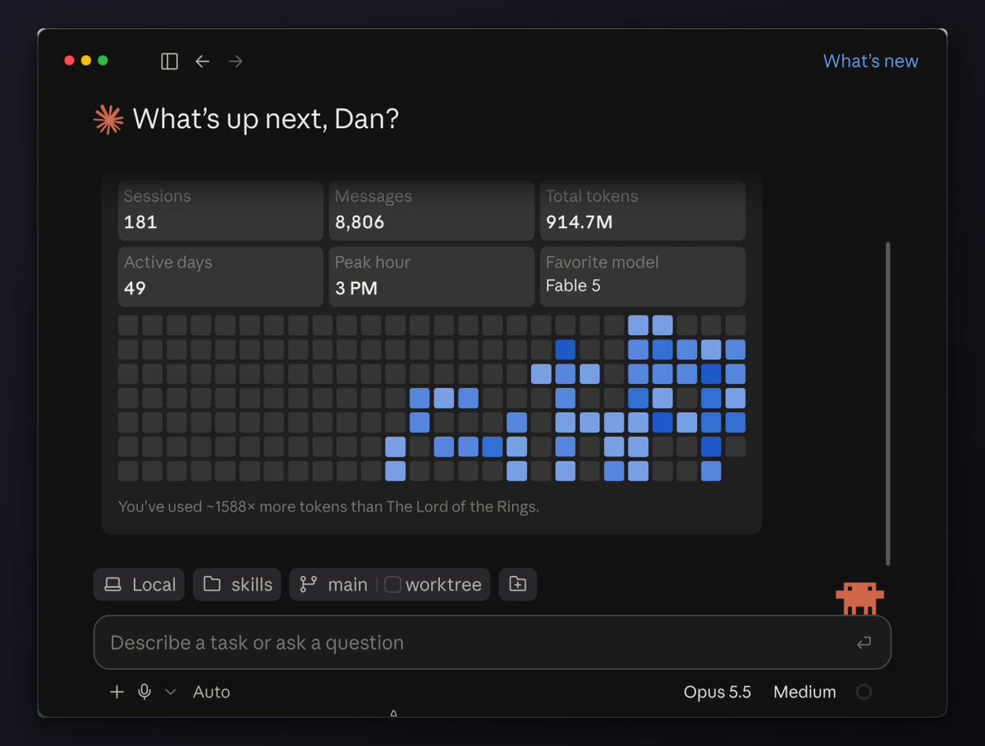The height and width of the screenshot is (746, 985).
Task: Open the main branch selector
Action: pyautogui.click(x=334, y=584)
